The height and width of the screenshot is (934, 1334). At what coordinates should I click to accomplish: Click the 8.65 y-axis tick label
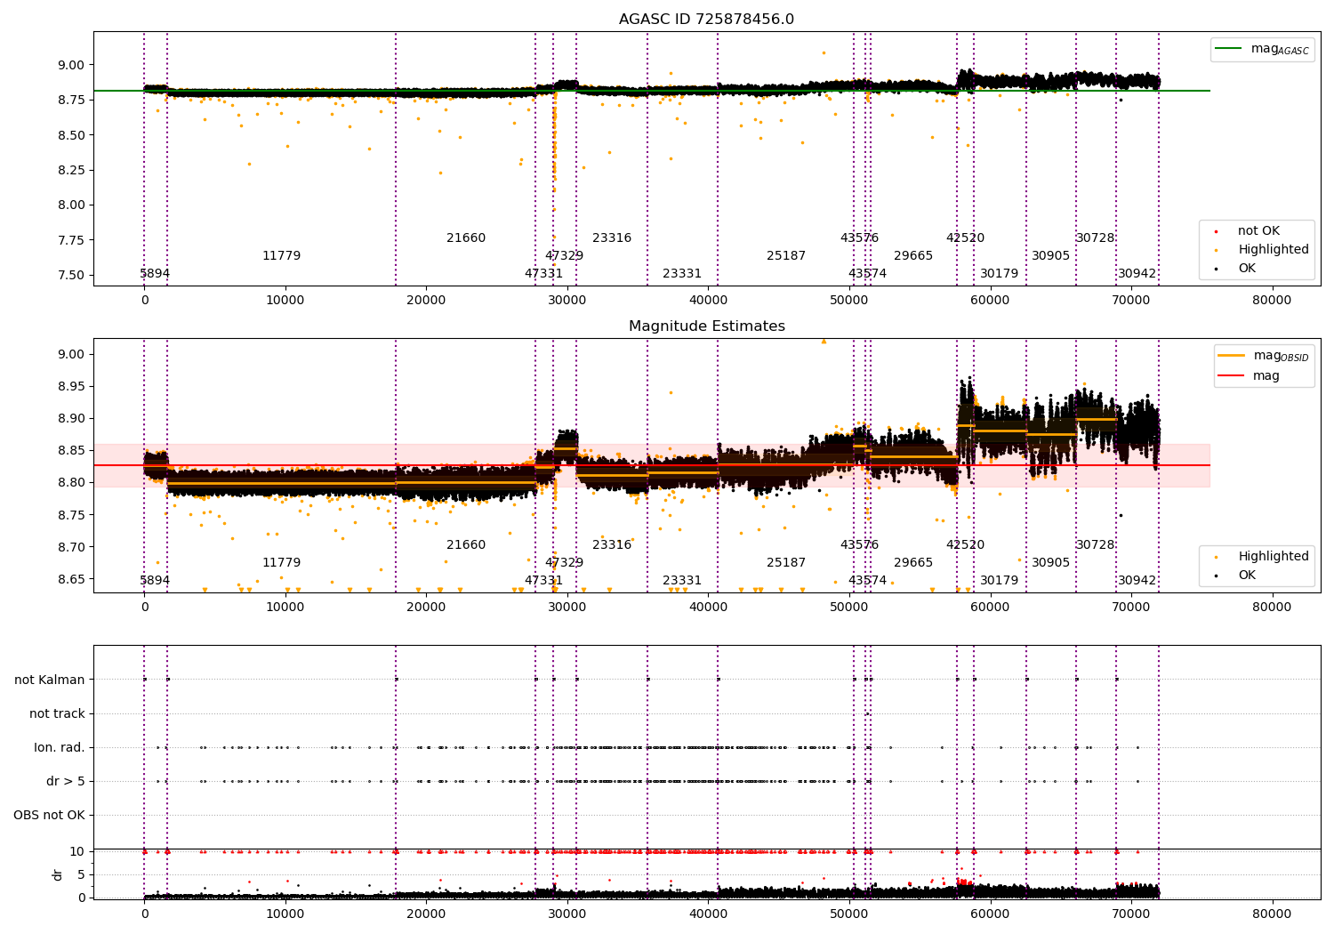[71, 579]
